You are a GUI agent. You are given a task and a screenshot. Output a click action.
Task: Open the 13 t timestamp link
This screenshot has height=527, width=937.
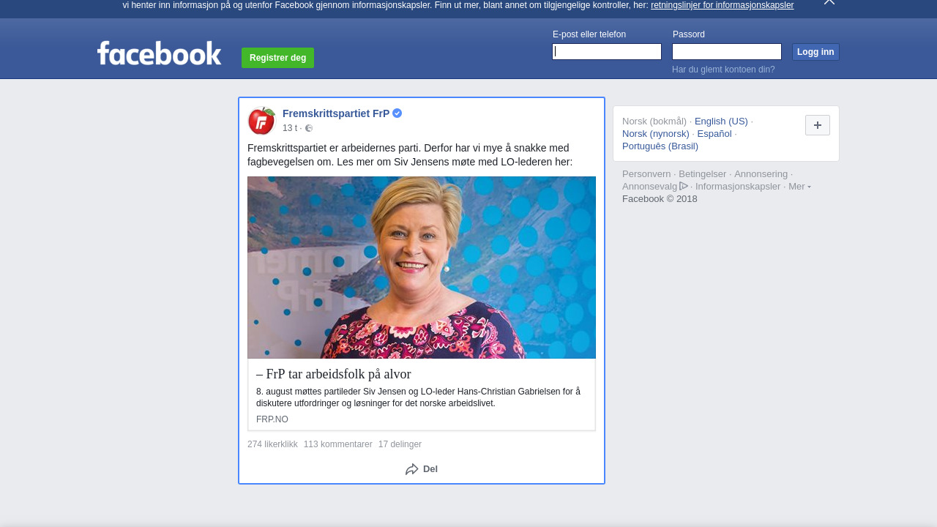(x=290, y=128)
